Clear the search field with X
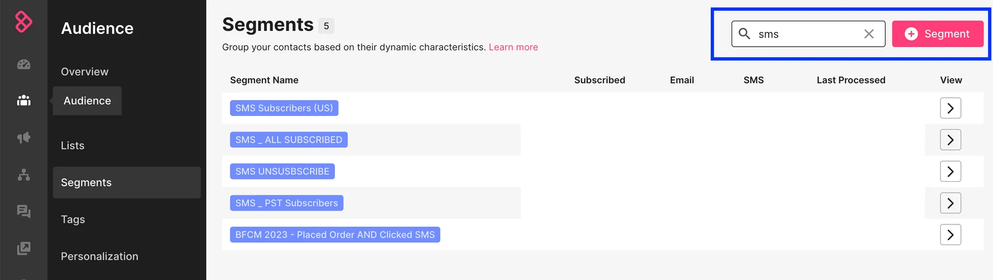Image resolution: width=993 pixels, height=280 pixels. pos(869,34)
